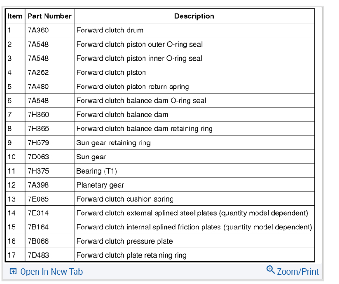Screen dimensions: 339x284
Task: Open the Zoom/Print view
Action: coord(297,272)
